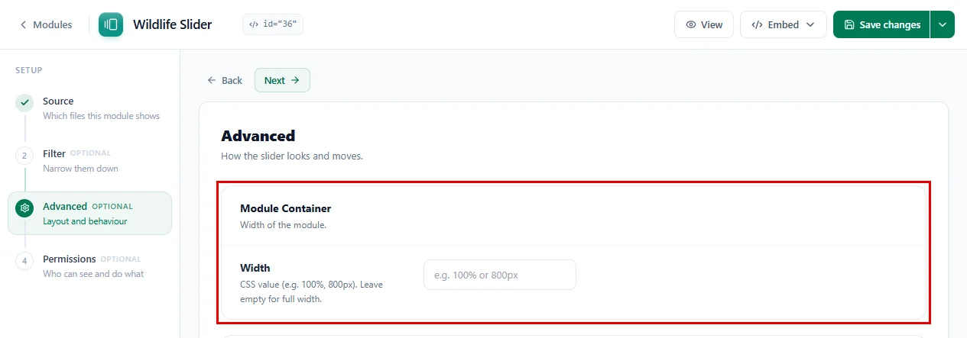
Task: Click the CSS value hint text under Width
Action: pos(312,291)
